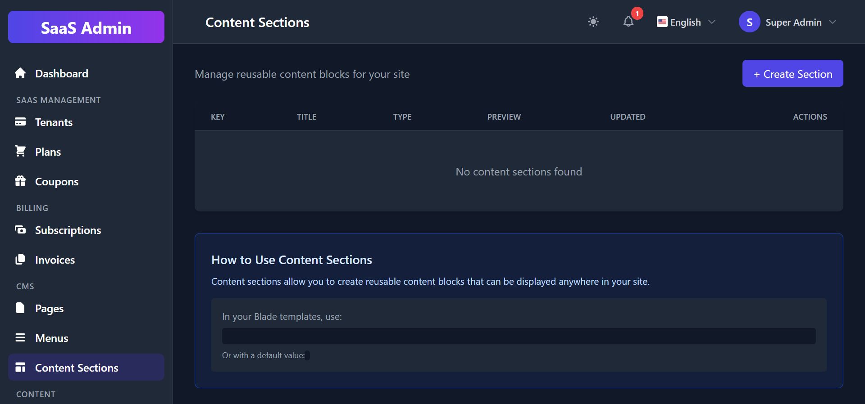Click the Subscriptions icon in sidebar
The image size is (865, 404).
20,230
